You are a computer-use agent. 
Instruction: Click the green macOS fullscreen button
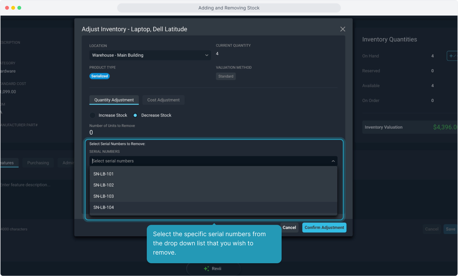click(19, 8)
